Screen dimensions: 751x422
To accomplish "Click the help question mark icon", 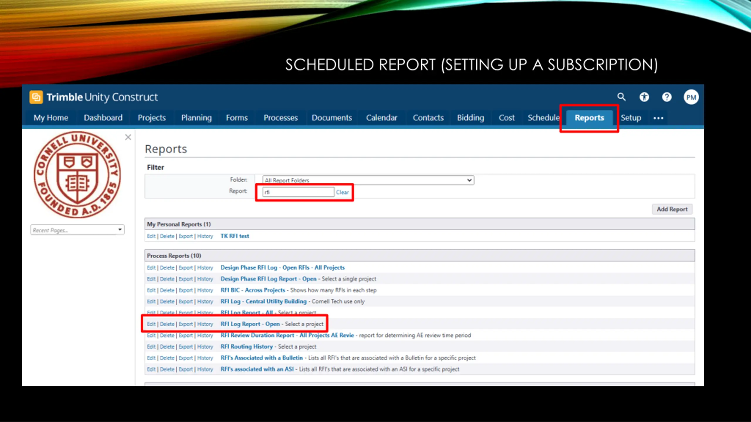I will (667, 97).
